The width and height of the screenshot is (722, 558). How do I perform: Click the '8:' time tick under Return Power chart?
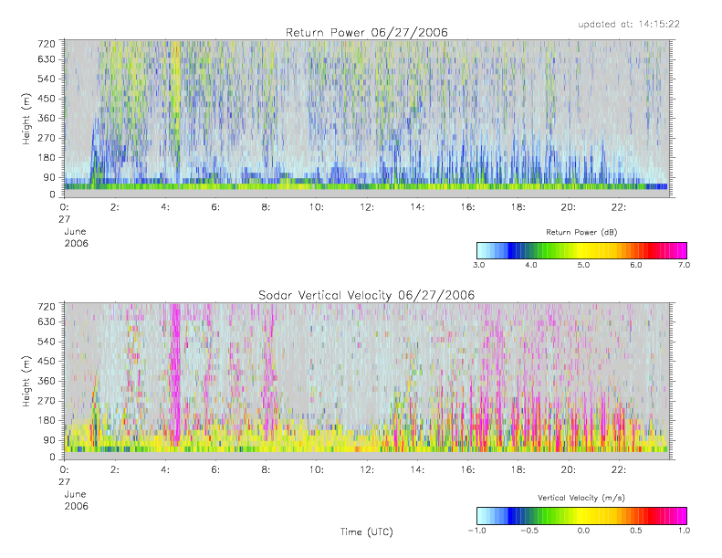267,207
